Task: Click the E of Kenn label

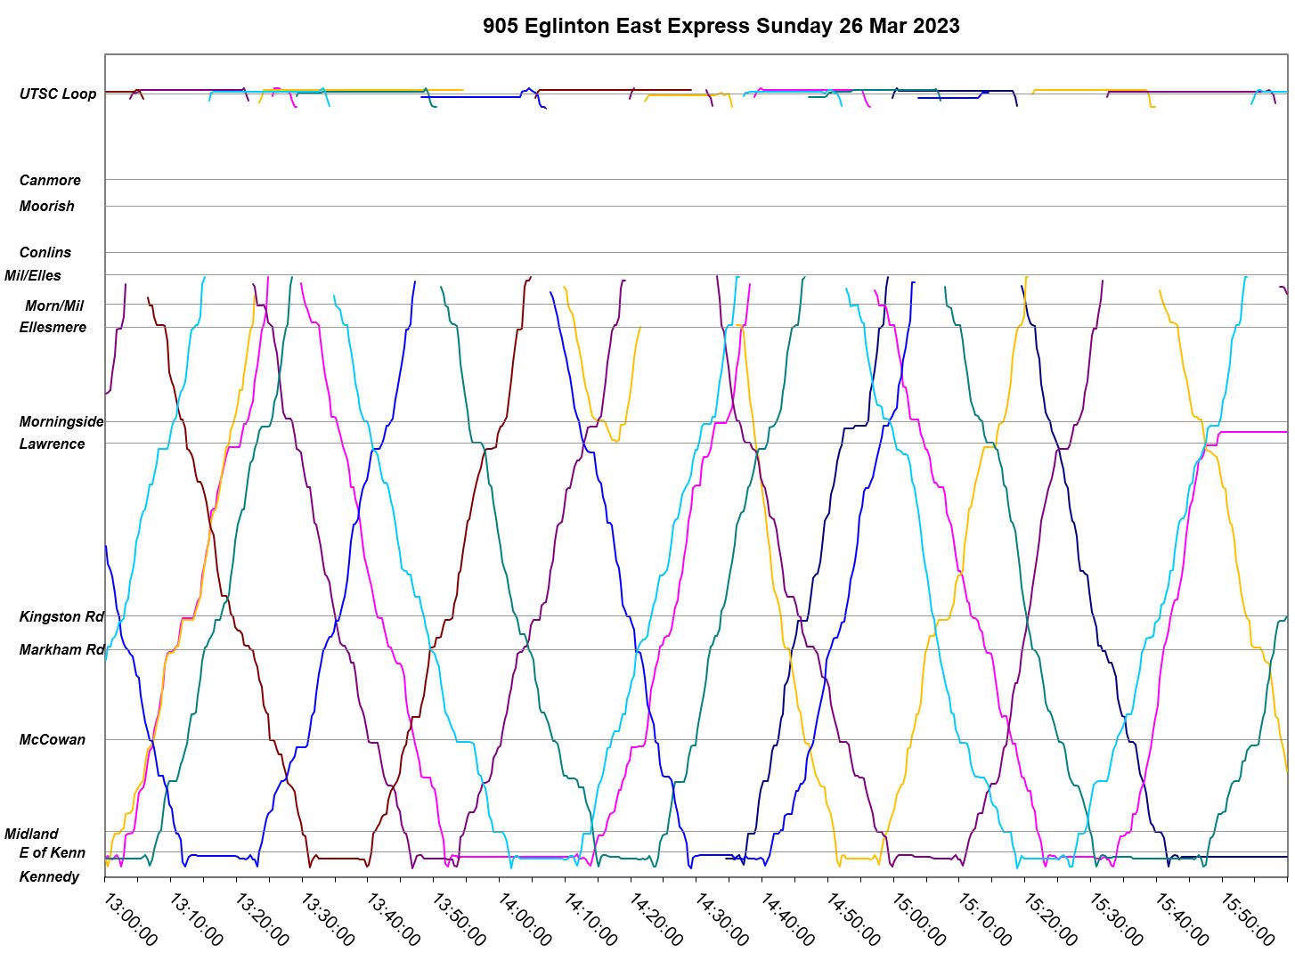Action: pyautogui.click(x=53, y=852)
